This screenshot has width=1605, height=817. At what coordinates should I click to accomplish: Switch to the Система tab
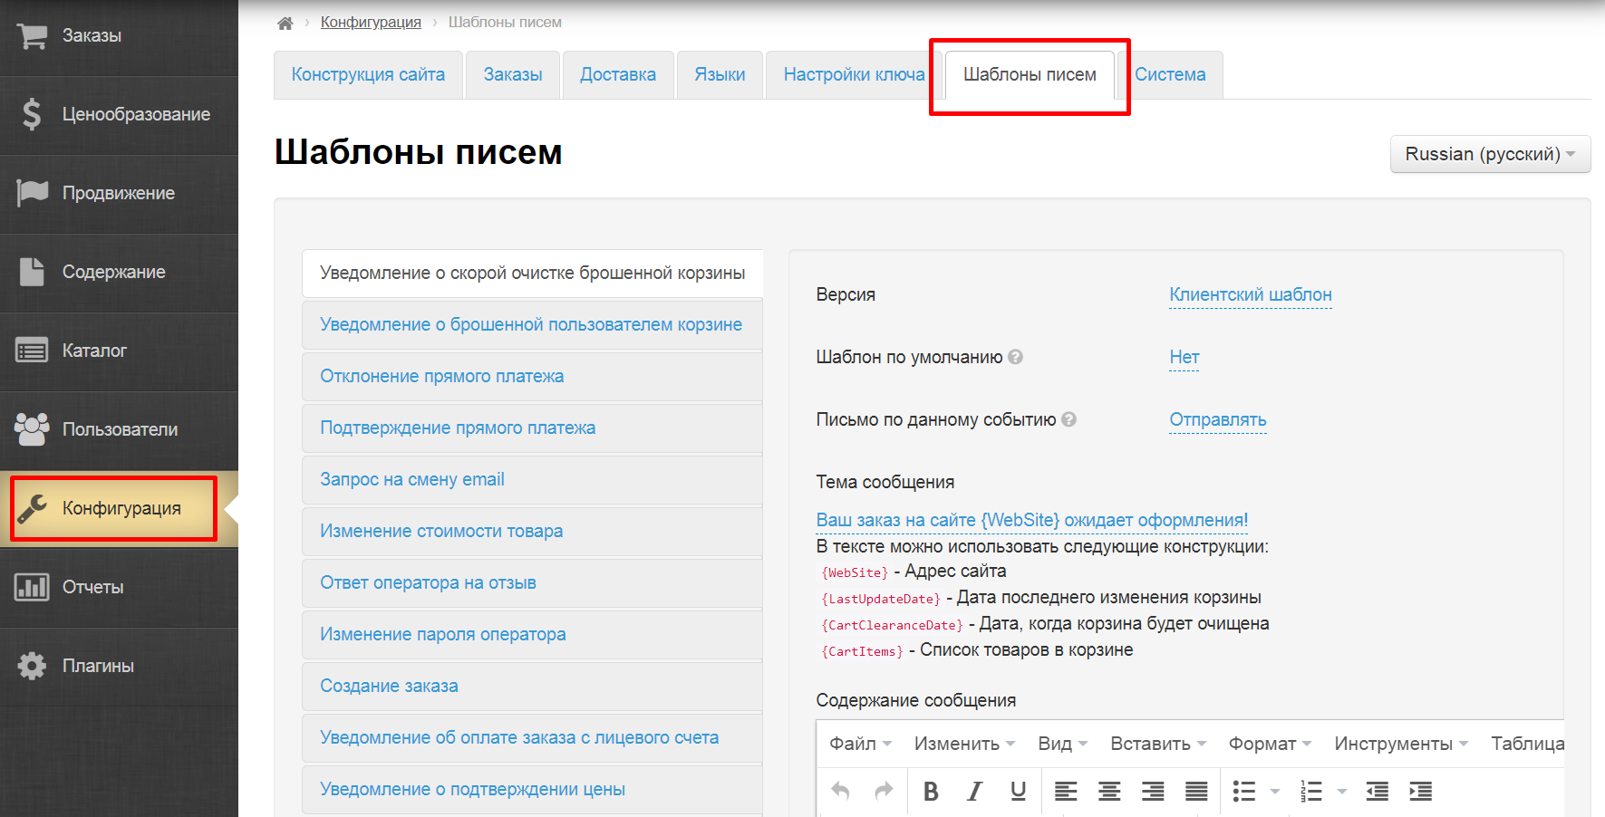point(1171,74)
